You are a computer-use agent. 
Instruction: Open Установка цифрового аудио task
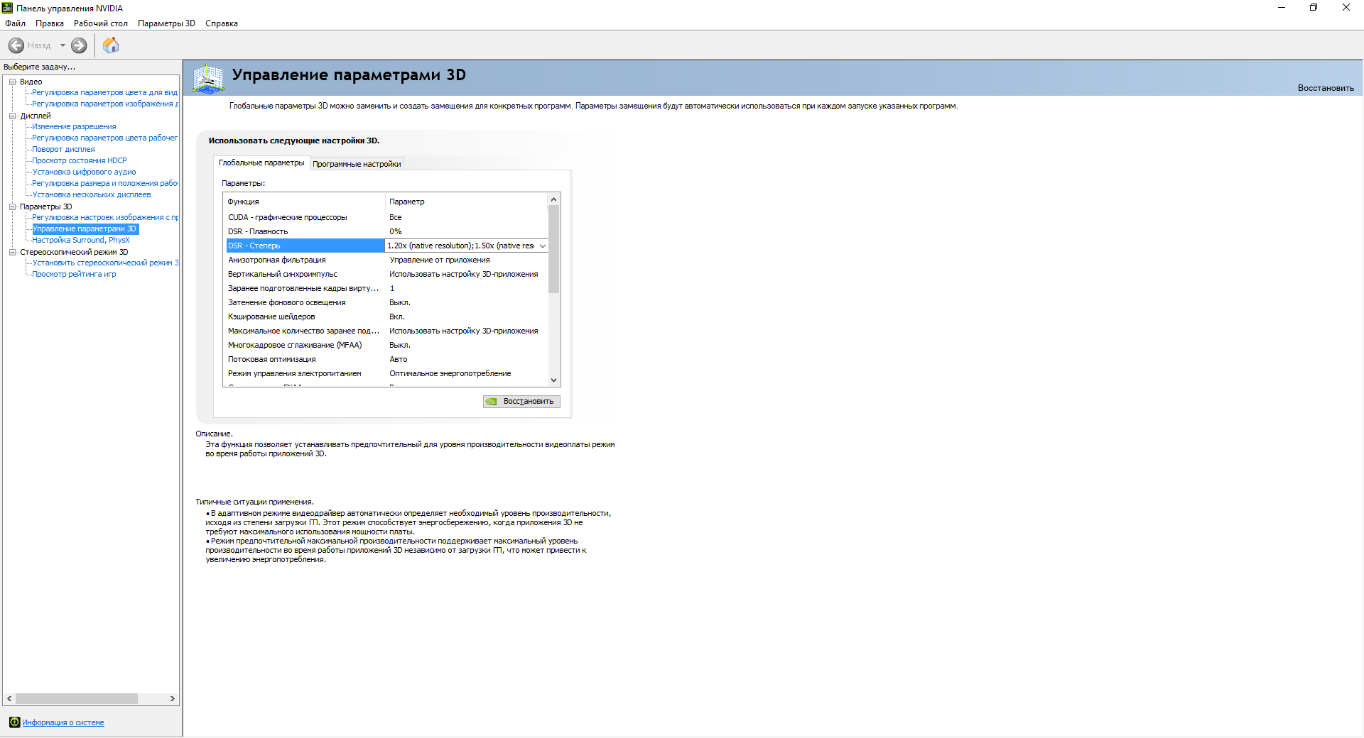tap(84, 172)
